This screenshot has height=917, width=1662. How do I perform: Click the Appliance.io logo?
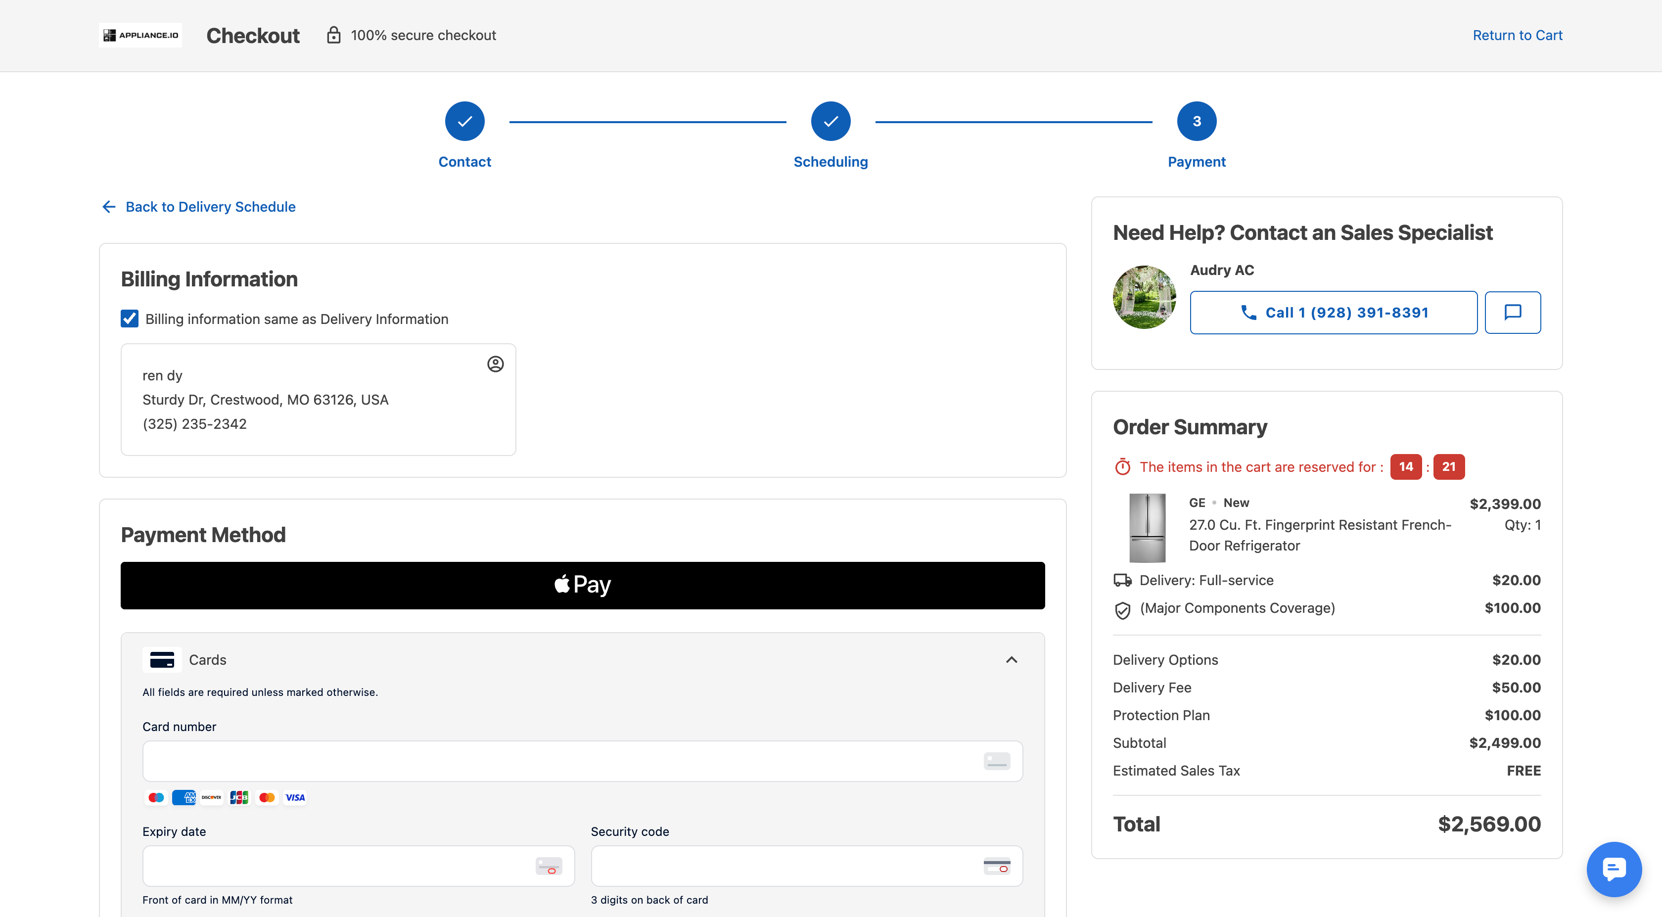140,35
